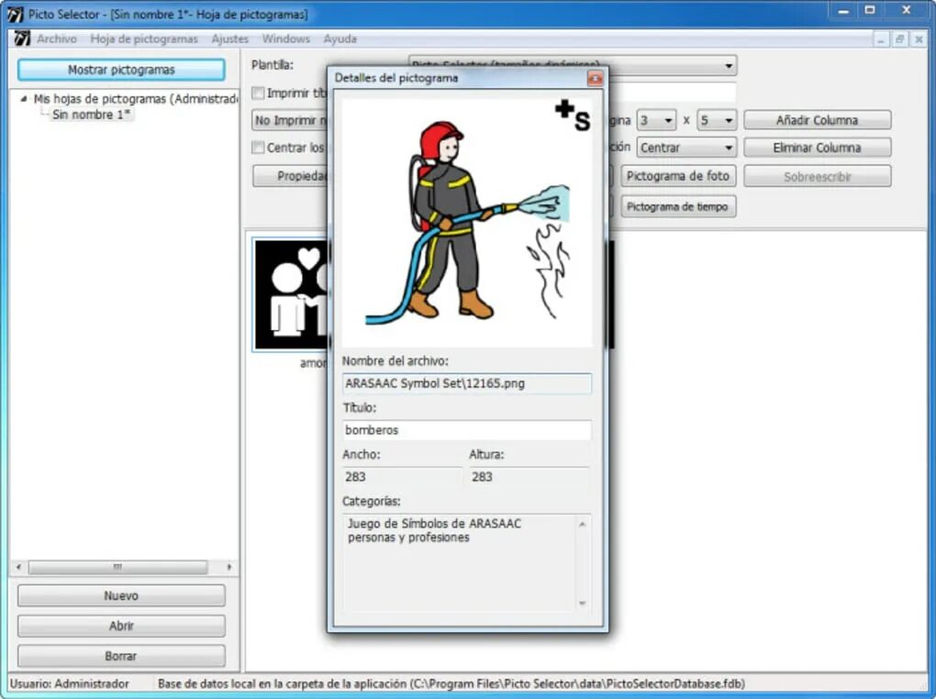
Task: Click the sidebar horizontal scrollbar thumb
Action: (x=118, y=567)
